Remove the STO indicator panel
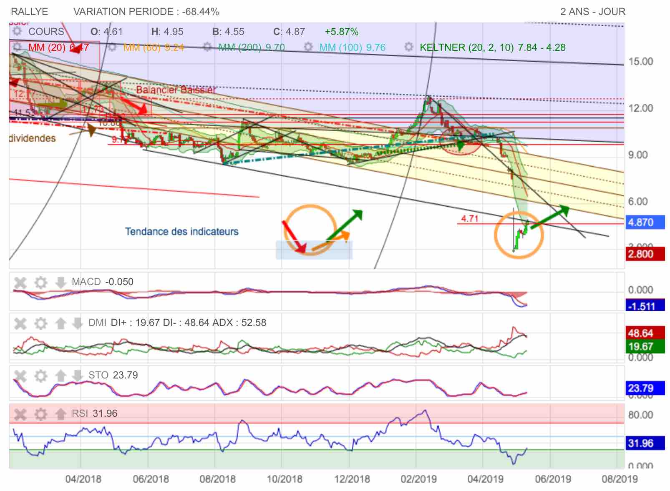This screenshot has height=491, width=670. pos(20,376)
